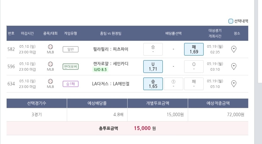
Task: Open venue location pin for game 634
Action: tap(234, 84)
